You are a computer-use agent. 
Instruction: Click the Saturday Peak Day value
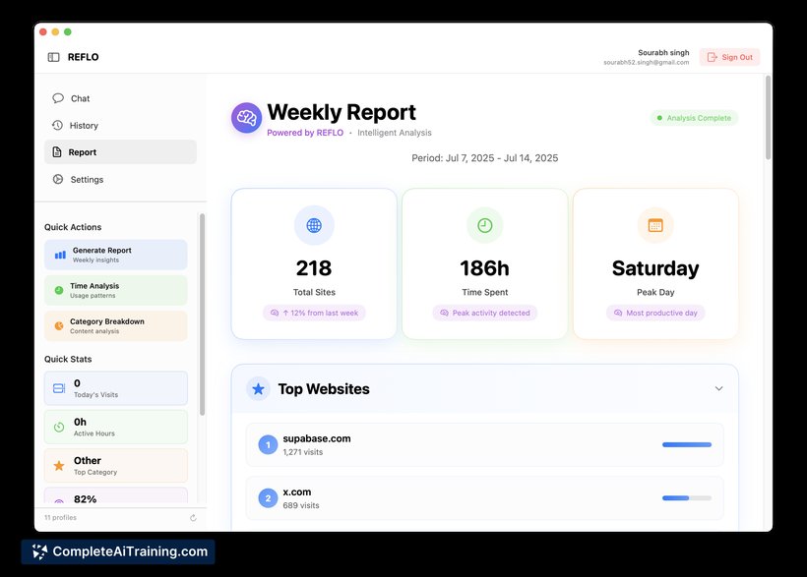655,268
